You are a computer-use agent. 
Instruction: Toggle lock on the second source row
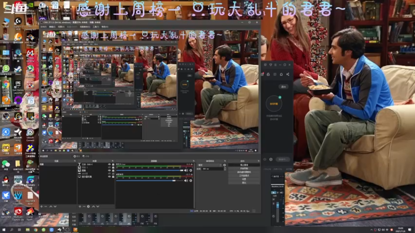pos(113,167)
